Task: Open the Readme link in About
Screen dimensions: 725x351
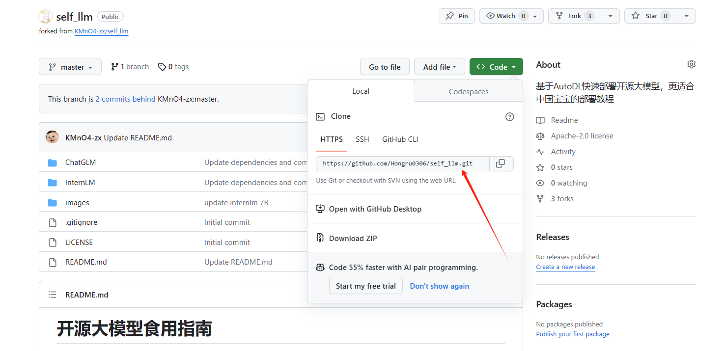Action: [x=564, y=120]
